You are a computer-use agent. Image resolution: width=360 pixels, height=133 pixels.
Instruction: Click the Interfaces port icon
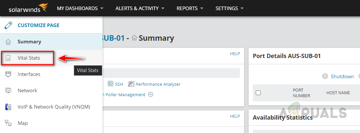tap(9, 74)
